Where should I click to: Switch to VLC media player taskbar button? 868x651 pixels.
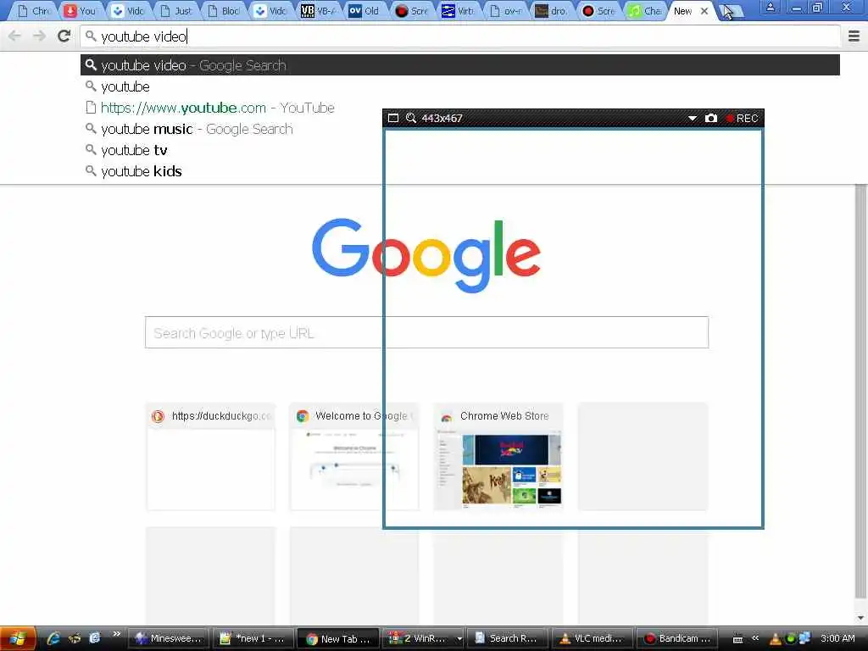[x=593, y=638]
